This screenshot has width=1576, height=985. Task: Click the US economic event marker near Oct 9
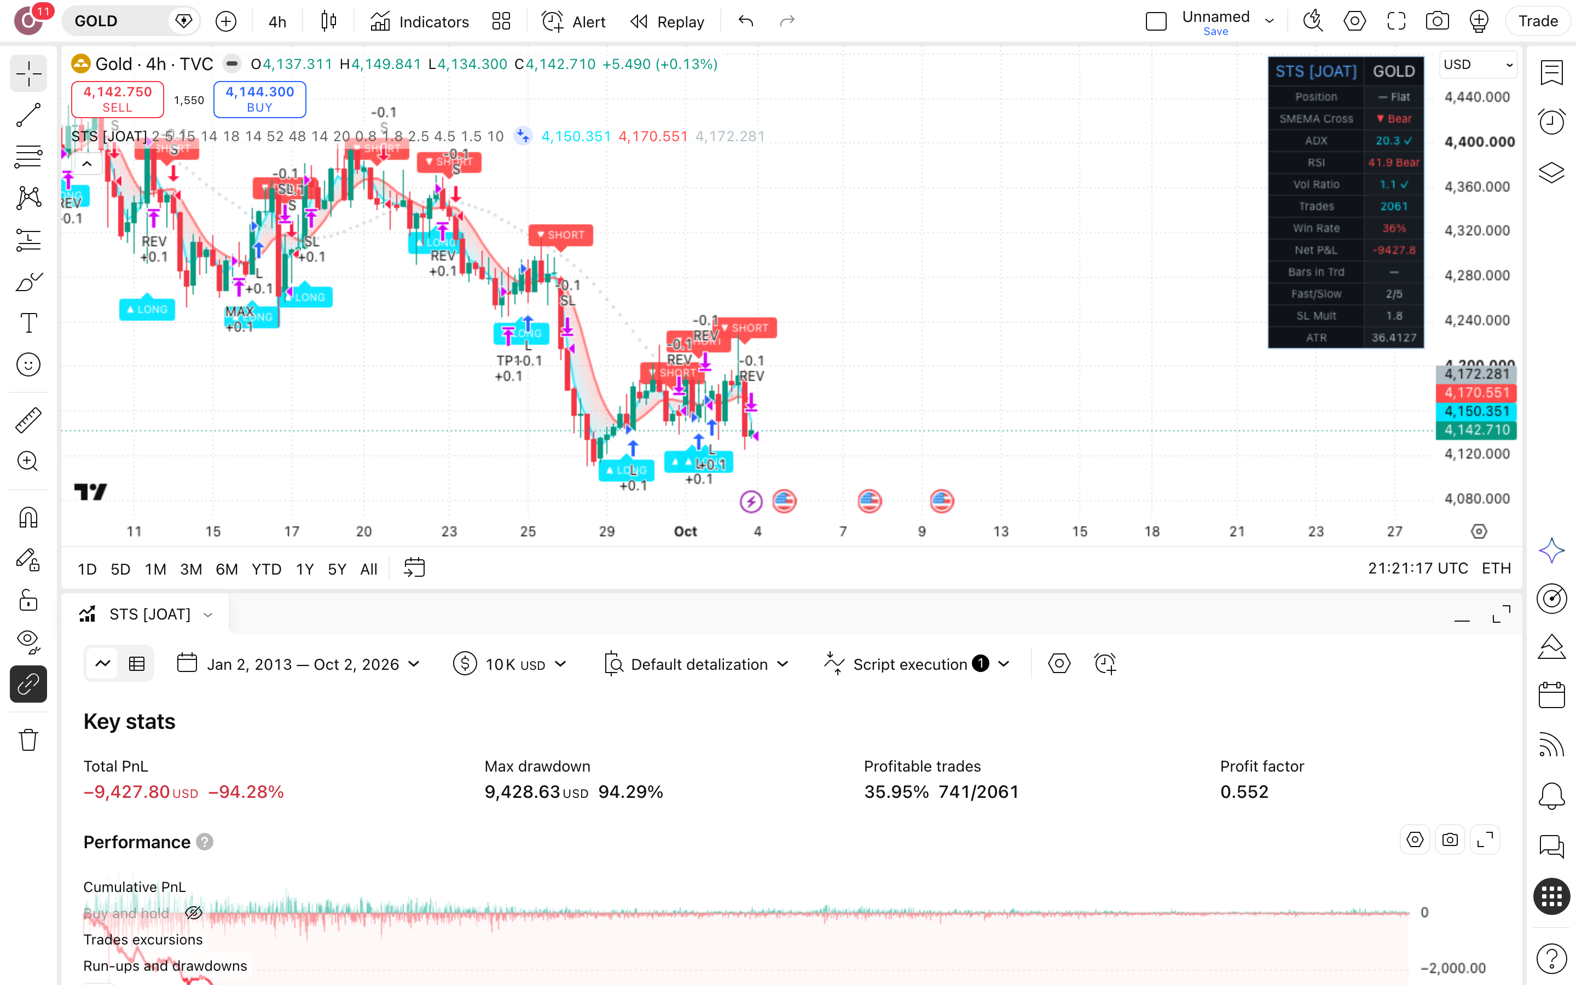(x=942, y=501)
